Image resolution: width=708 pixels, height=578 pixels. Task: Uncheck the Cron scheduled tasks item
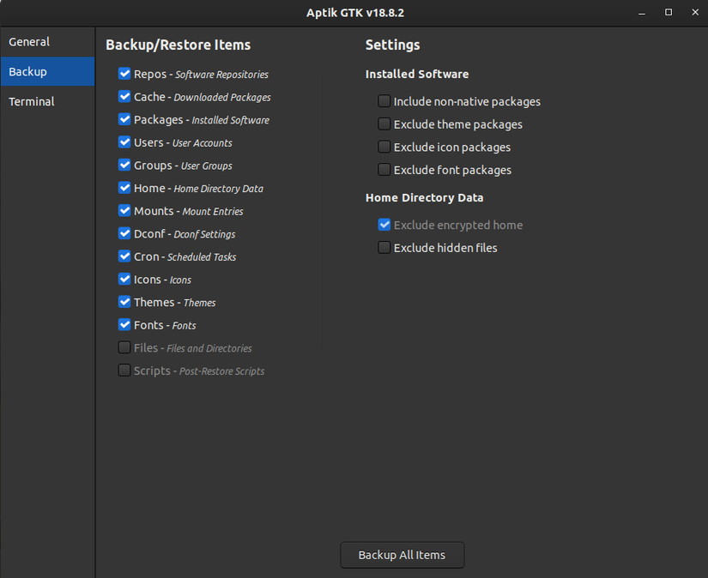pyautogui.click(x=124, y=256)
